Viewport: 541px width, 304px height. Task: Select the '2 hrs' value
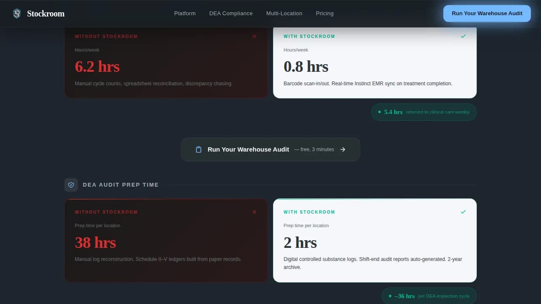[300, 243]
